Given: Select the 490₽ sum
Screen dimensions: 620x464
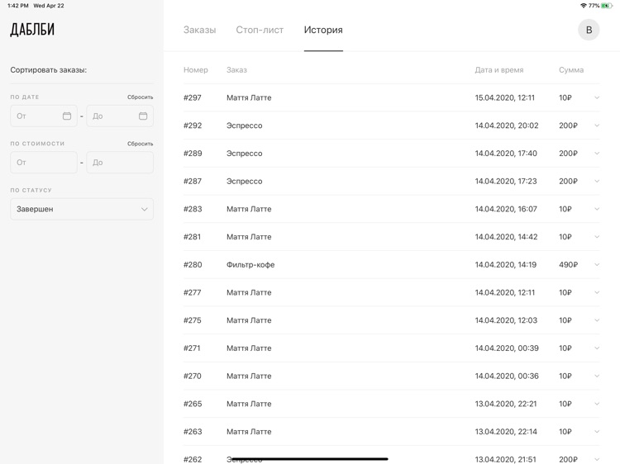Looking at the screenshot, I should (568, 264).
